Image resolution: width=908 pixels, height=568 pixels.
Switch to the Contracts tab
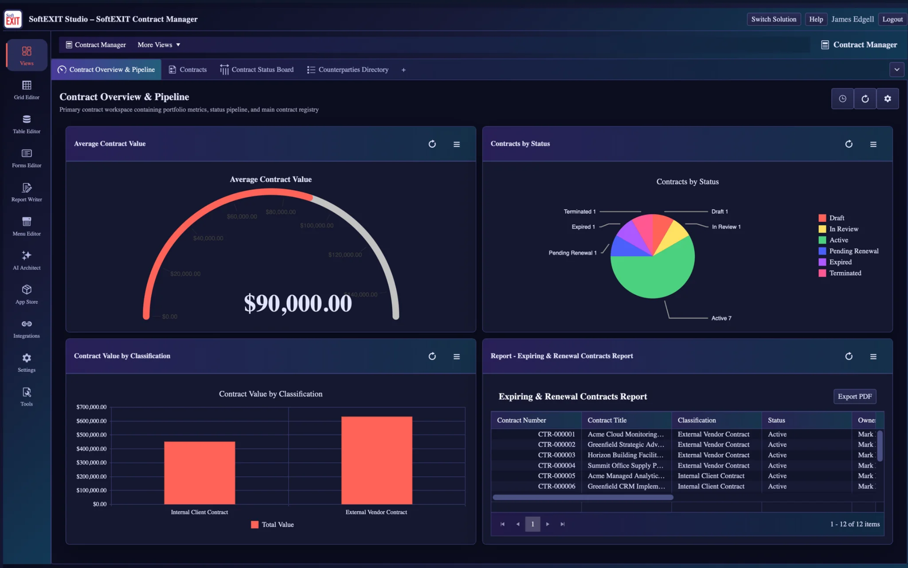coord(188,70)
